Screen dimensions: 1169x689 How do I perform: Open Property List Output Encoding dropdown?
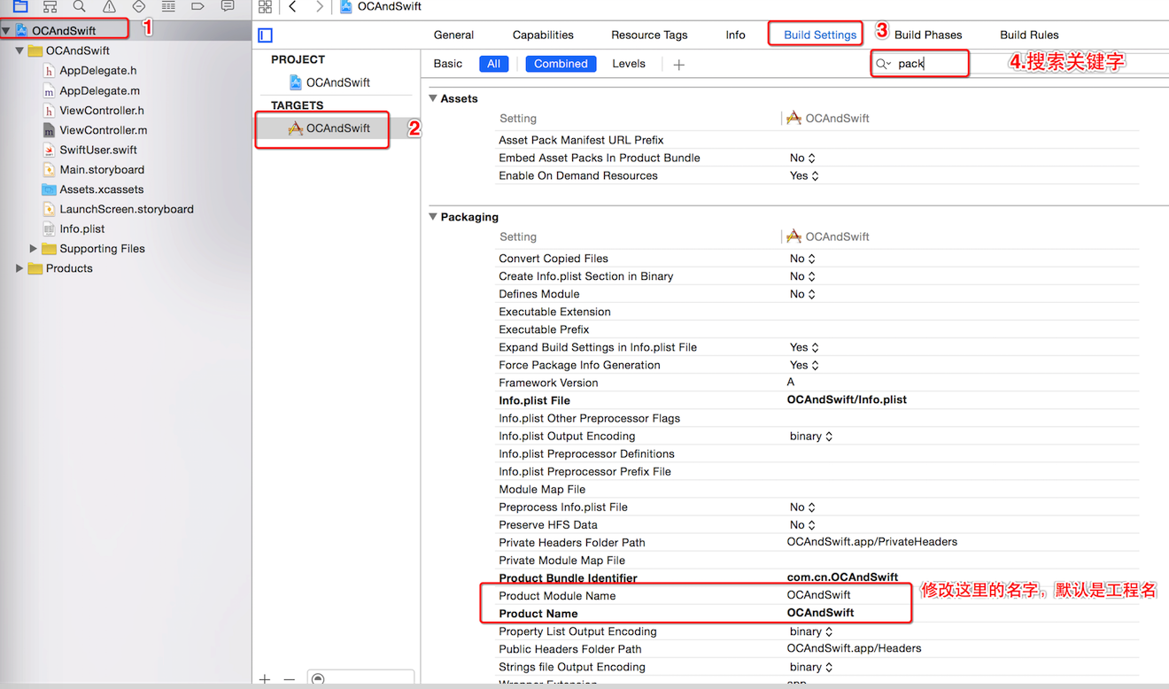pos(811,631)
